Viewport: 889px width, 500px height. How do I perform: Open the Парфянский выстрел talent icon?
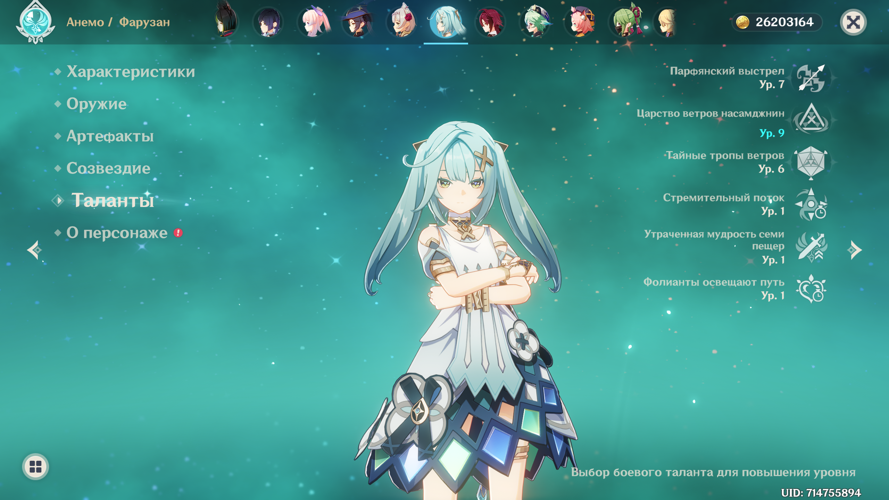pyautogui.click(x=811, y=78)
